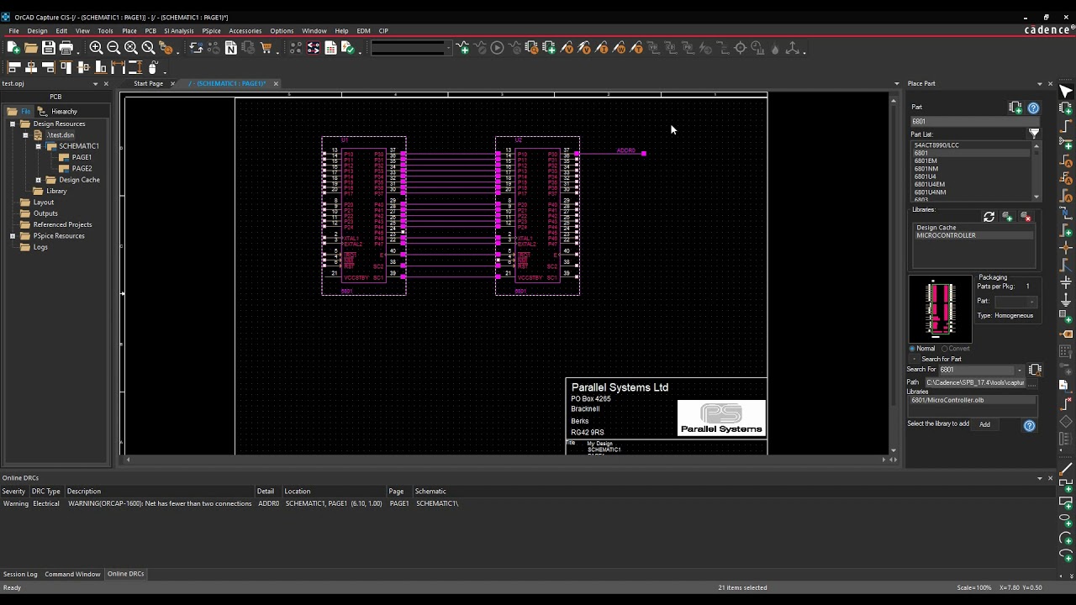
Task: Open the PSpice simulation profile dropdown in toolbar
Action: coord(448,48)
